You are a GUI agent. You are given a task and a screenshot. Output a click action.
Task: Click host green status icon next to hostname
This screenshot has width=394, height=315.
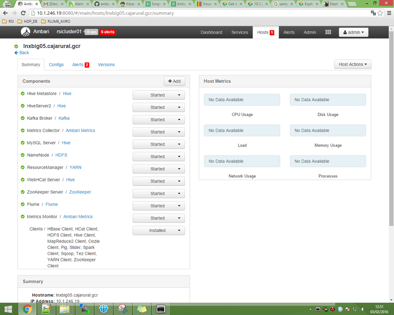[x=16, y=46]
